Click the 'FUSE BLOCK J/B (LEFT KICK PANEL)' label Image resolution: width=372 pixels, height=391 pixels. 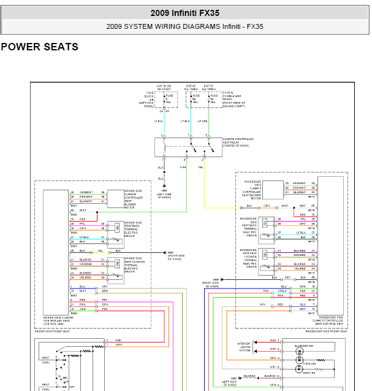[x=147, y=99]
